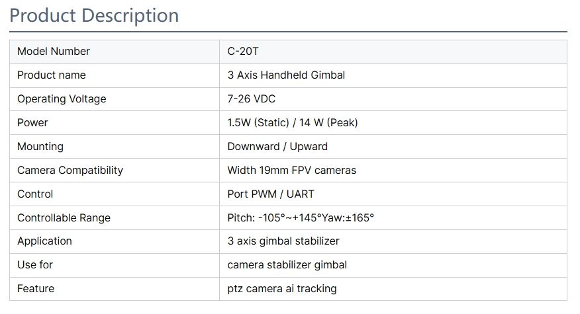Click the Width 19mm FPV cameras value

291,171
